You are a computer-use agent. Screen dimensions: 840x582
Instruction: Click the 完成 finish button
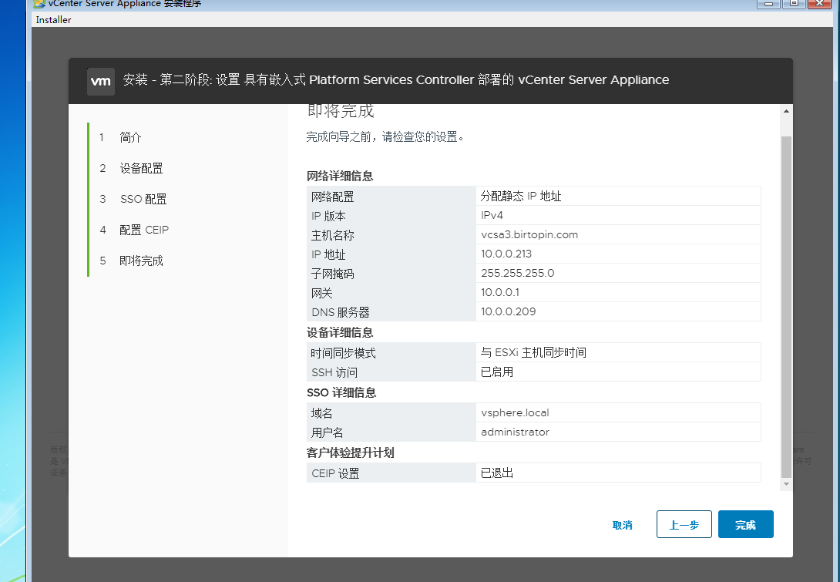tap(746, 524)
